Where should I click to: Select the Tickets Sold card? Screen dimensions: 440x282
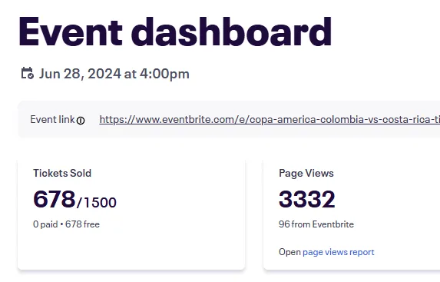(131, 214)
